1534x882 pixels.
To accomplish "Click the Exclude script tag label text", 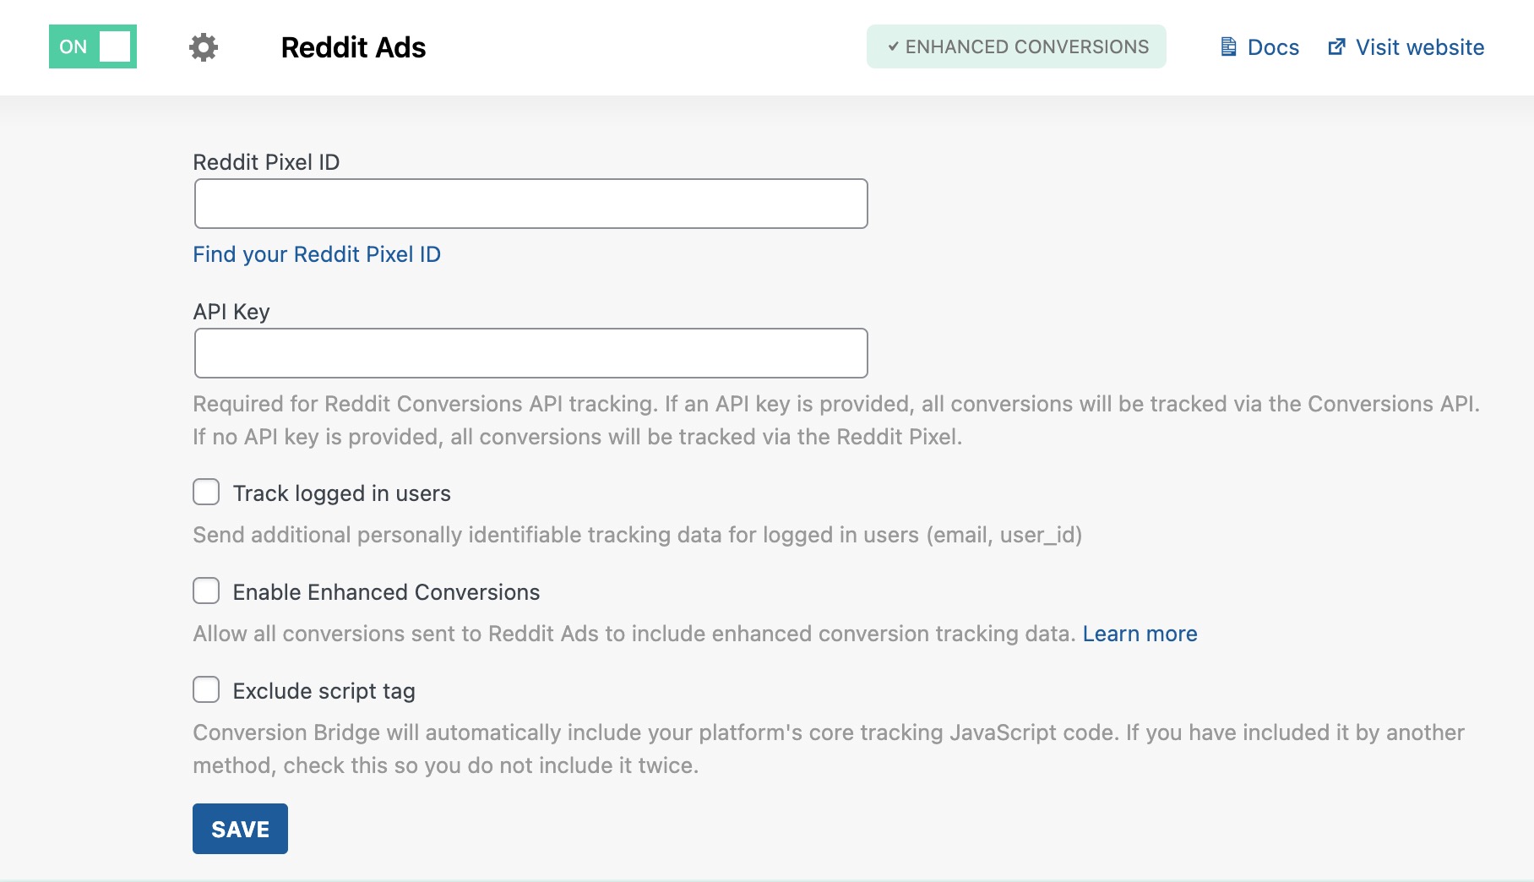I will (x=324, y=690).
